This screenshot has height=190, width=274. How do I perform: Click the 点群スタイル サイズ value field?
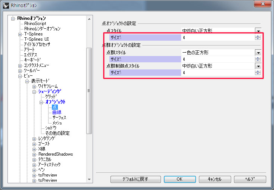tap(218, 59)
